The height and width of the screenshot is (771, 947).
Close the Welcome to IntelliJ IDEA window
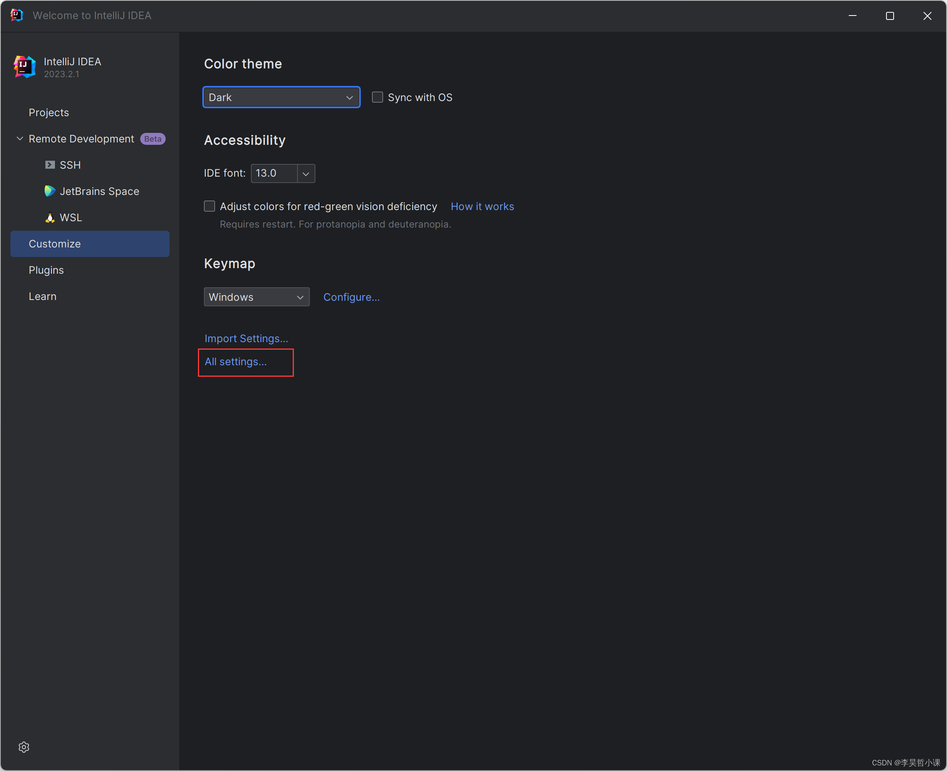pos(927,16)
